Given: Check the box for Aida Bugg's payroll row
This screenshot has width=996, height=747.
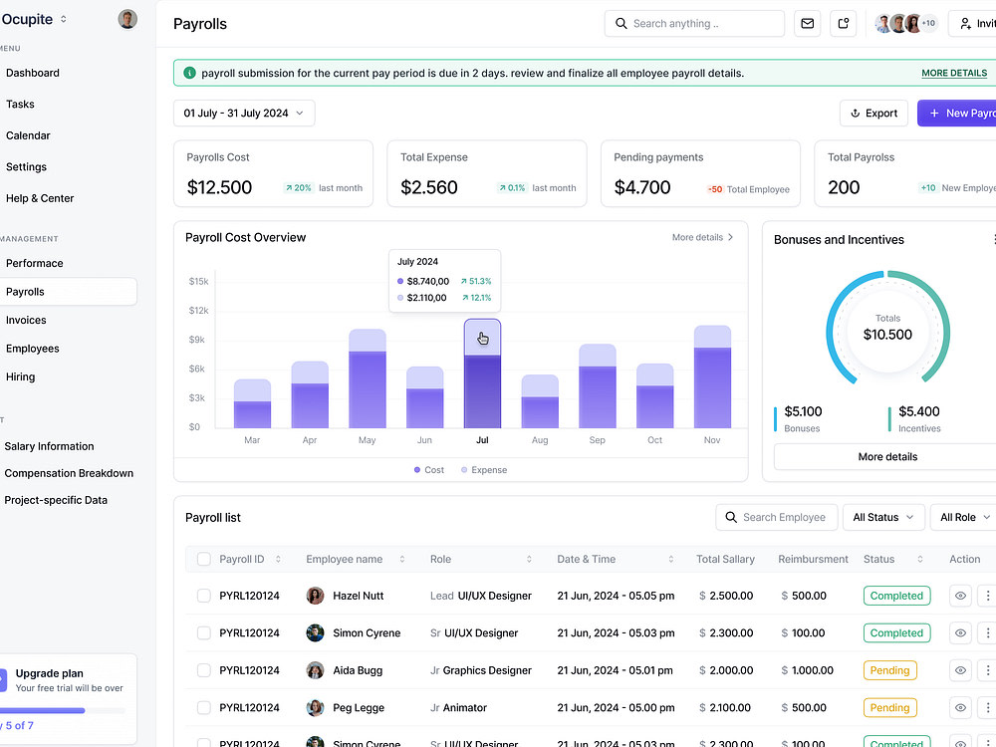Looking at the screenshot, I should tap(204, 670).
